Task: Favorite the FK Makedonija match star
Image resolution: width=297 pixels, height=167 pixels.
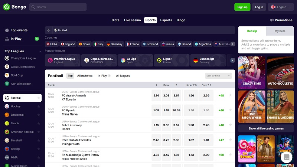Action: (230, 154)
